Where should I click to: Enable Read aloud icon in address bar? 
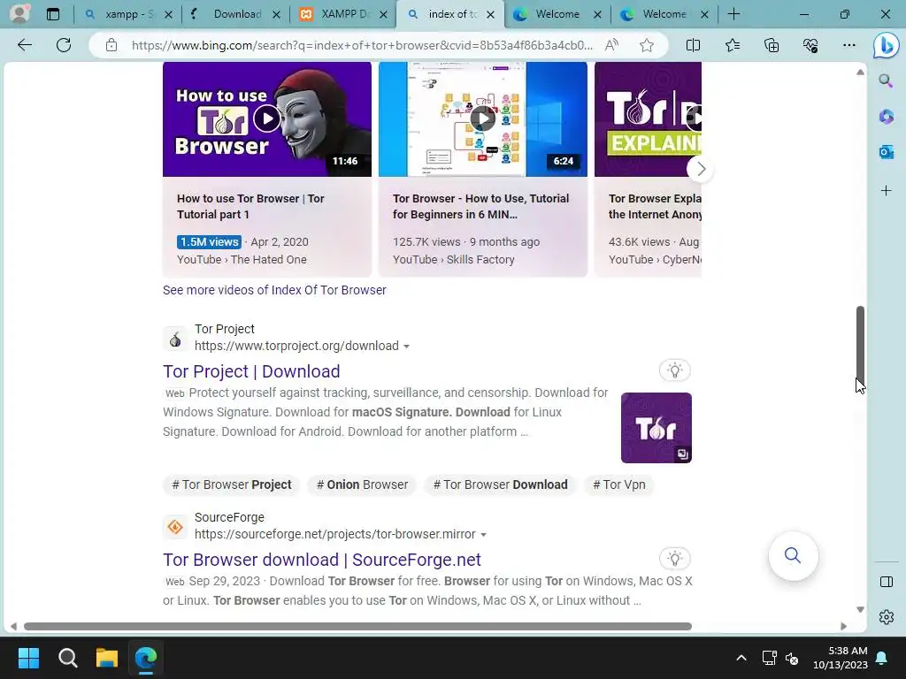click(x=611, y=45)
